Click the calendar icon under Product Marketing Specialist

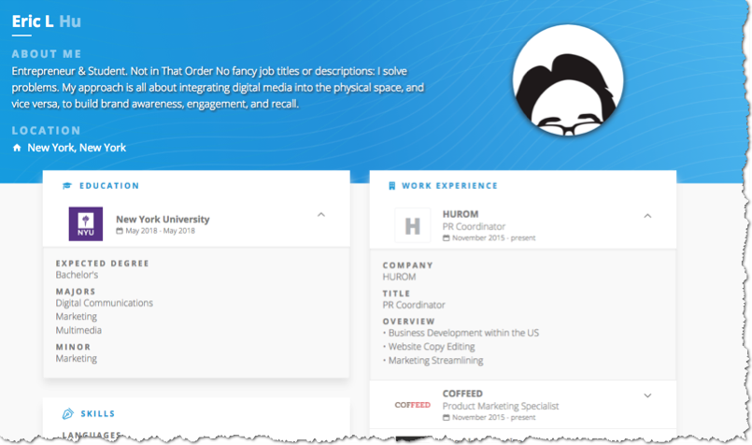pos(447,418)
